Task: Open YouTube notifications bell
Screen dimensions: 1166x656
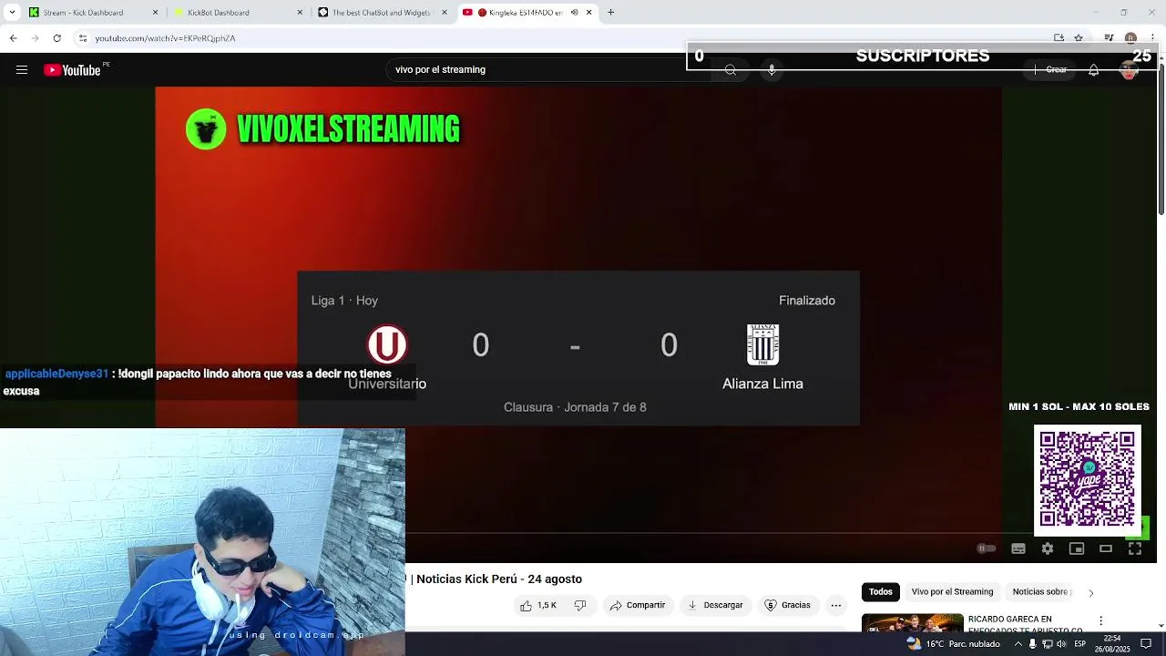Action: point(1093,70)
